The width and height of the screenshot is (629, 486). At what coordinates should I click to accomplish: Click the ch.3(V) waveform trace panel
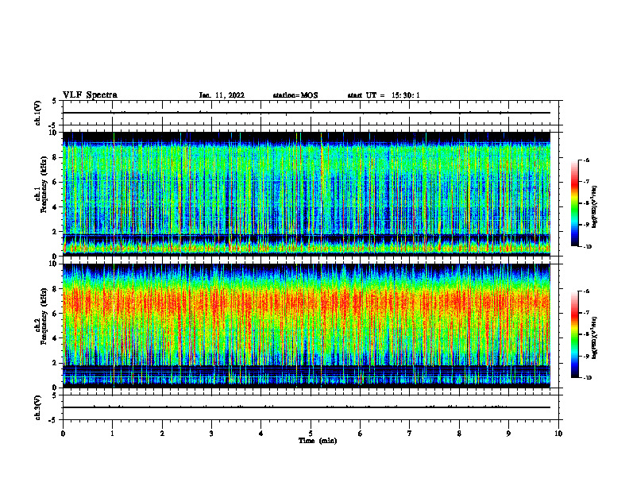311,407
